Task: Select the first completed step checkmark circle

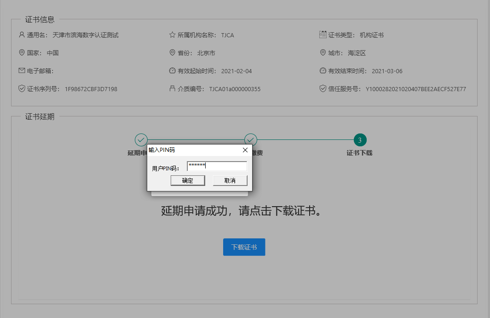Action: [x=141, y=139]
